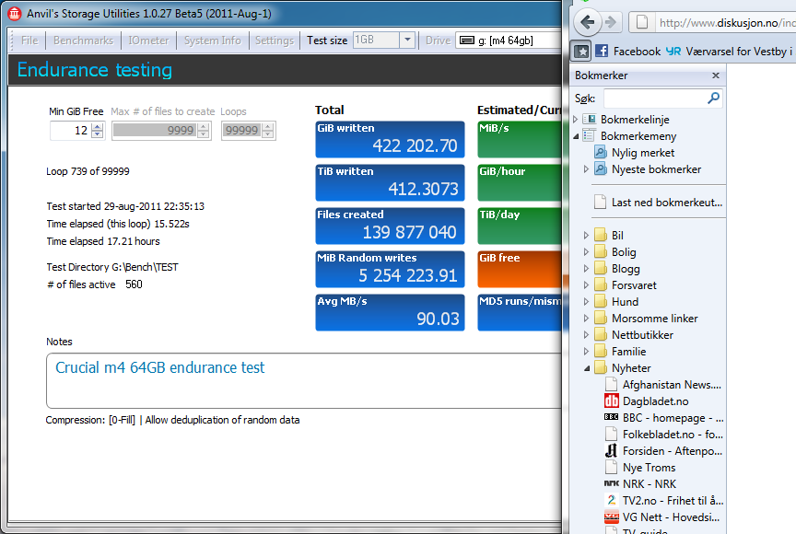
Task: Select the Morsomme linker folder
Action: 646,319
